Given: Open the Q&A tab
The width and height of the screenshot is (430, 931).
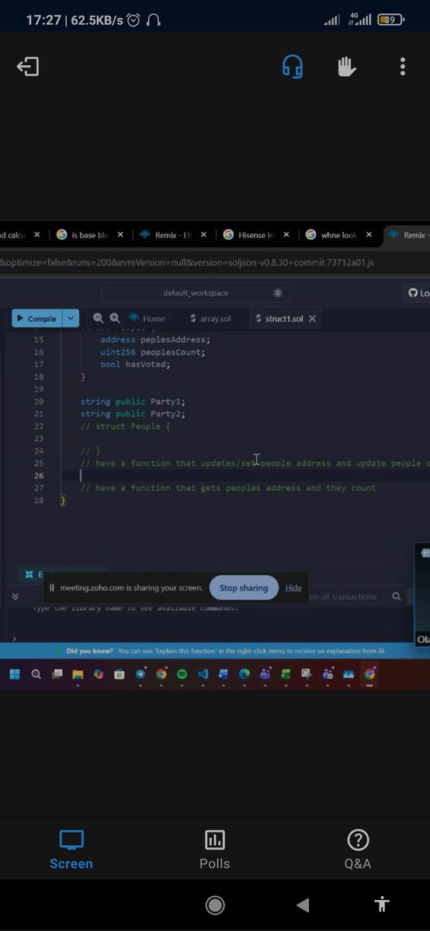Looking at the screenshot, I should 358,849.
